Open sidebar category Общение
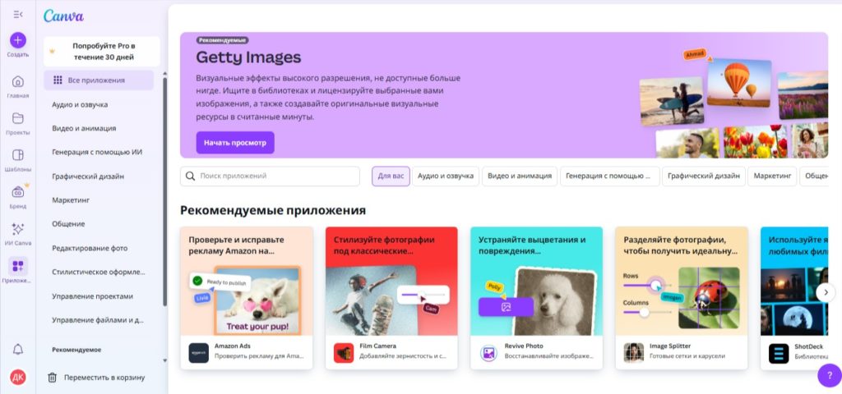This screenshot has height=394, width=842. (x=68, y=224)
